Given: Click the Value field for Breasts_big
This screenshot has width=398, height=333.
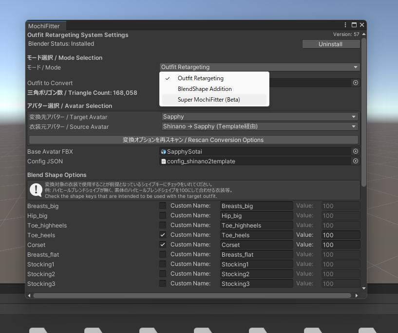Looking at the screenshot, I should pyautogui.click(x=341, y=206).
